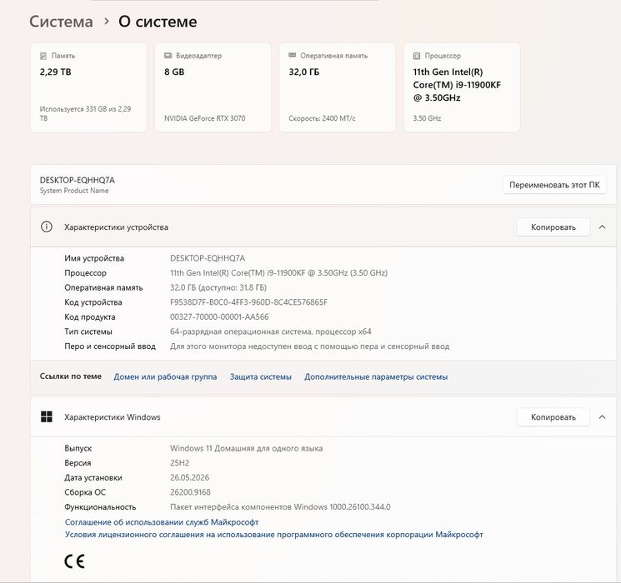Viewport: 621px width, 583px height.
Task: Open Защита системы link
Action: pyautogui.click(x=261, y=376)
